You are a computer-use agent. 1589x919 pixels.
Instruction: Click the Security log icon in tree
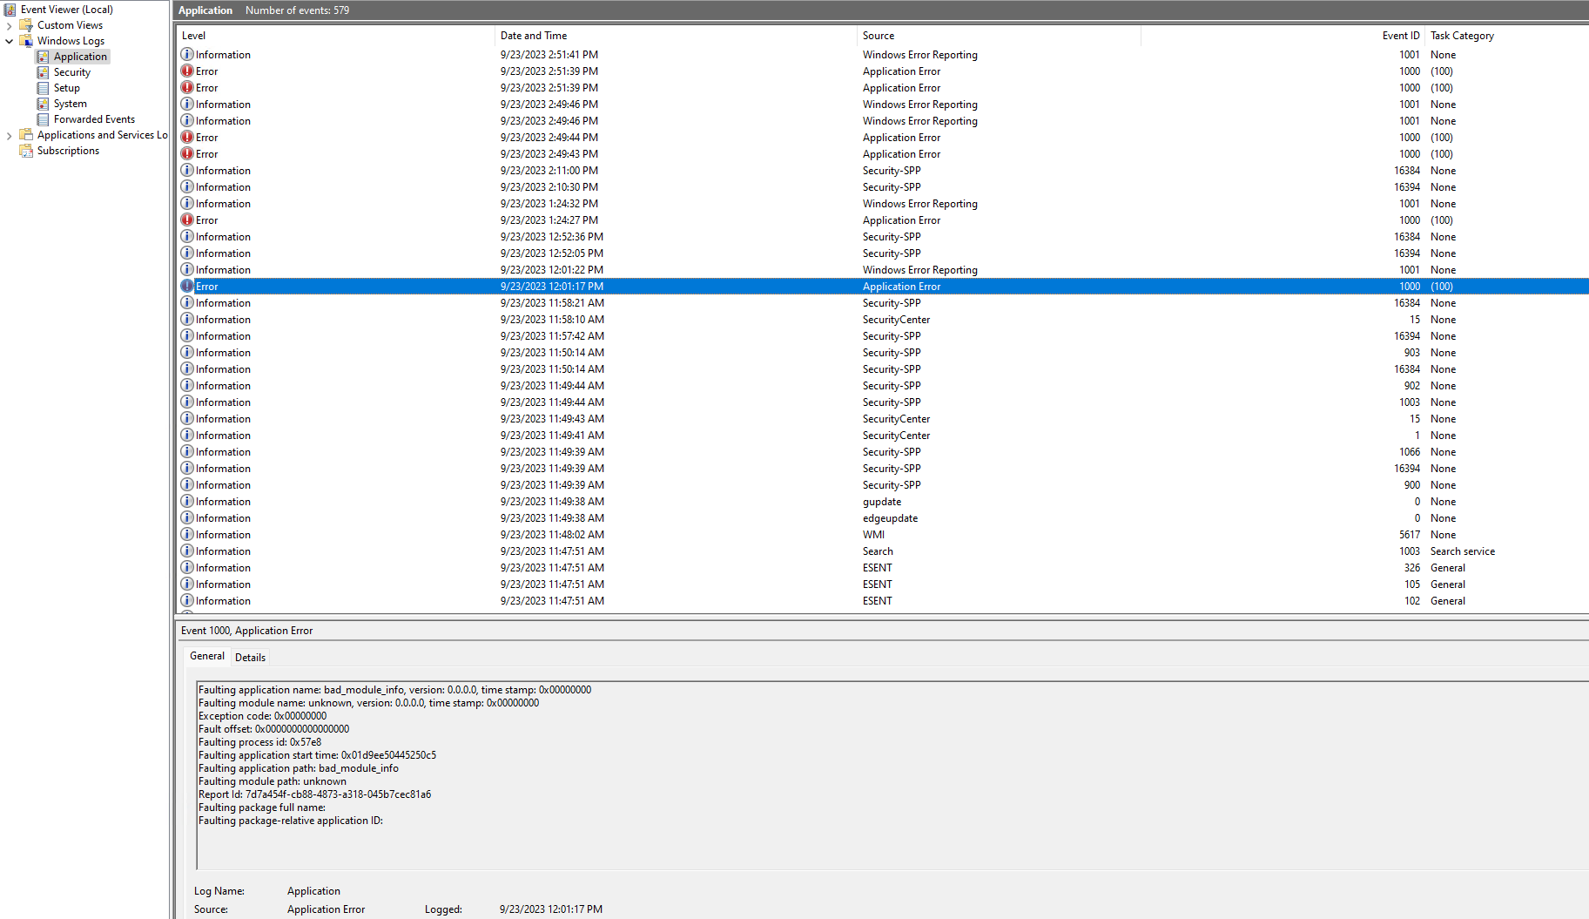pyautogui.click(x=43, y=72)
